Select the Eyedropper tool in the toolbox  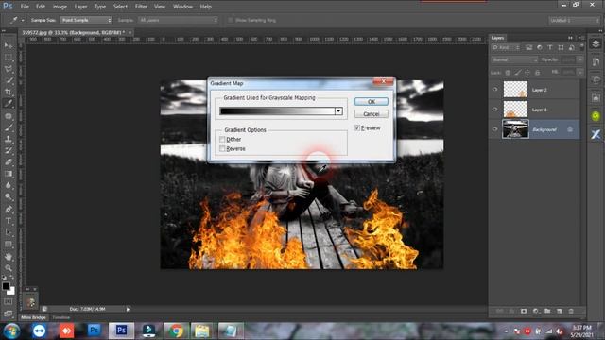(x=9, y=103)
